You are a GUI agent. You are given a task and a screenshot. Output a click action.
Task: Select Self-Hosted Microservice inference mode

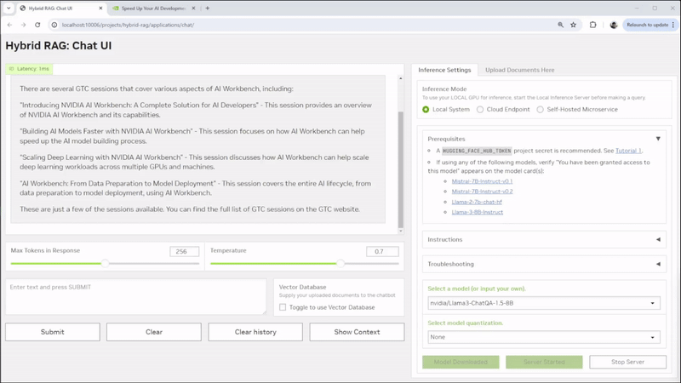click(540, 110)
